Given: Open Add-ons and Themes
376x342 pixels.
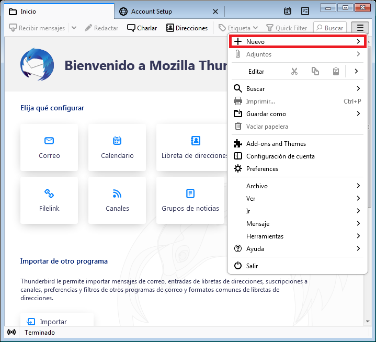Looking at the screenshot, I should click(x=298, y=144).
